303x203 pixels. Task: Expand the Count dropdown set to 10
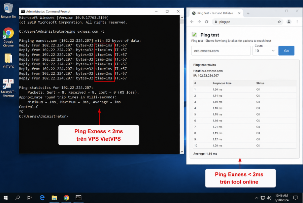pyautogui.click(x=264, y=51)
